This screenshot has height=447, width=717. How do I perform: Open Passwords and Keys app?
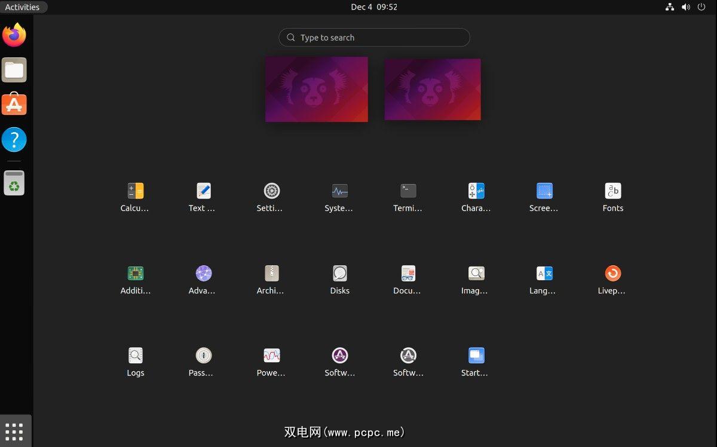click(204, 356)
